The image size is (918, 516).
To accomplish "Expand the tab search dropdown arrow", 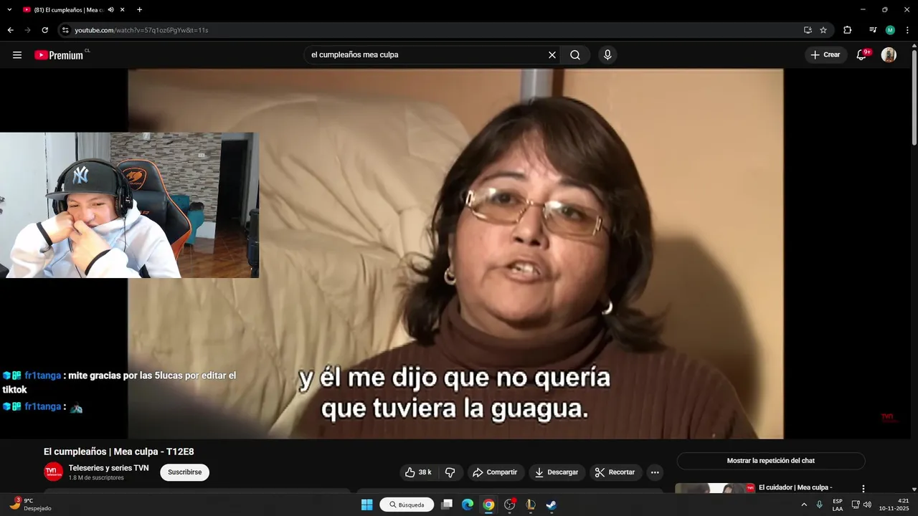I will [x=9, y=10].
